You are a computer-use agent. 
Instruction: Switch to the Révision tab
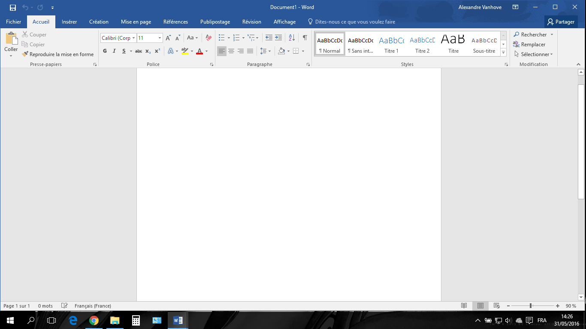pos(251,22)
